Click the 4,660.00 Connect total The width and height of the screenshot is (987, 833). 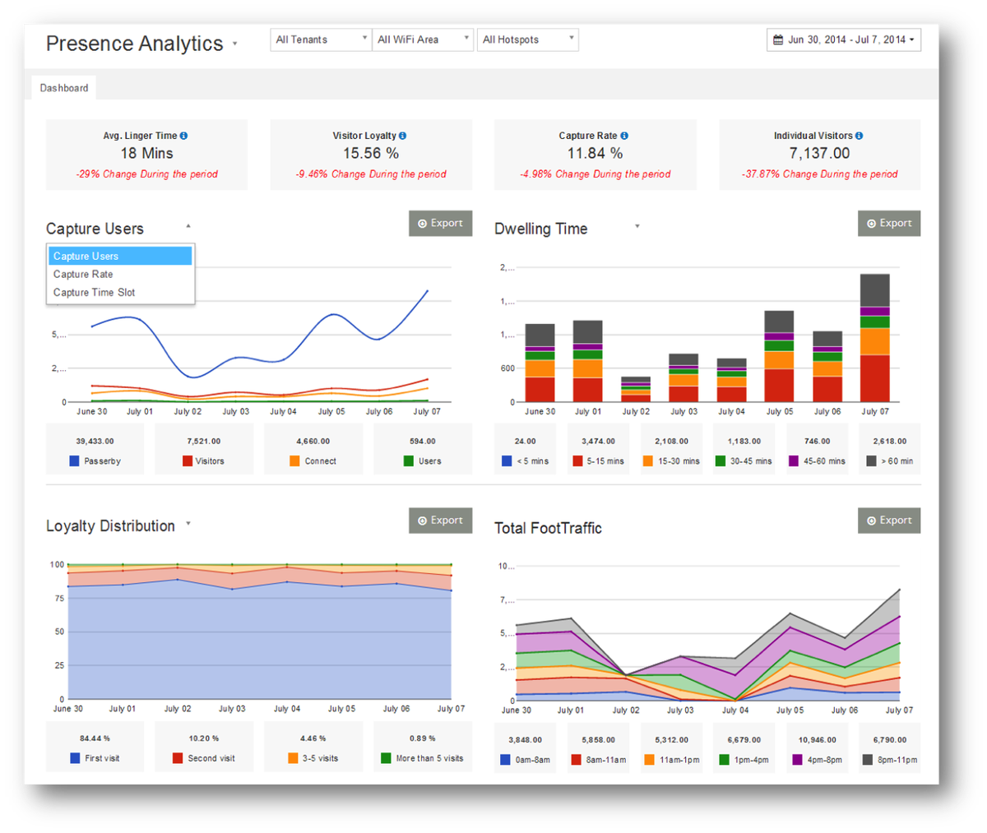pos(313,442)
